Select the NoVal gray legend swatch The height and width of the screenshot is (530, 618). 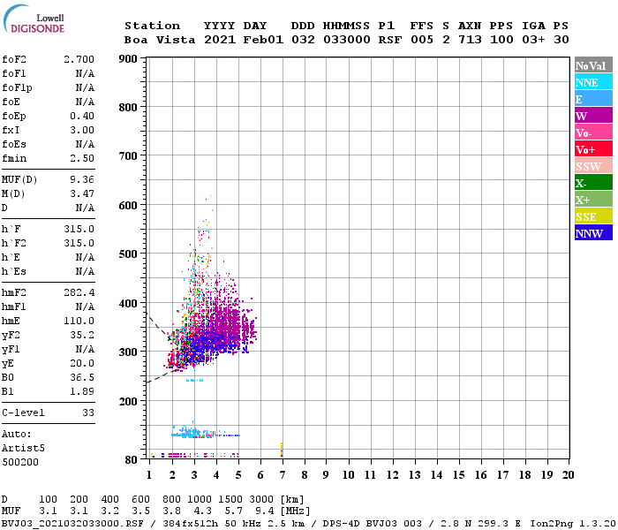(x=593, y=65)
